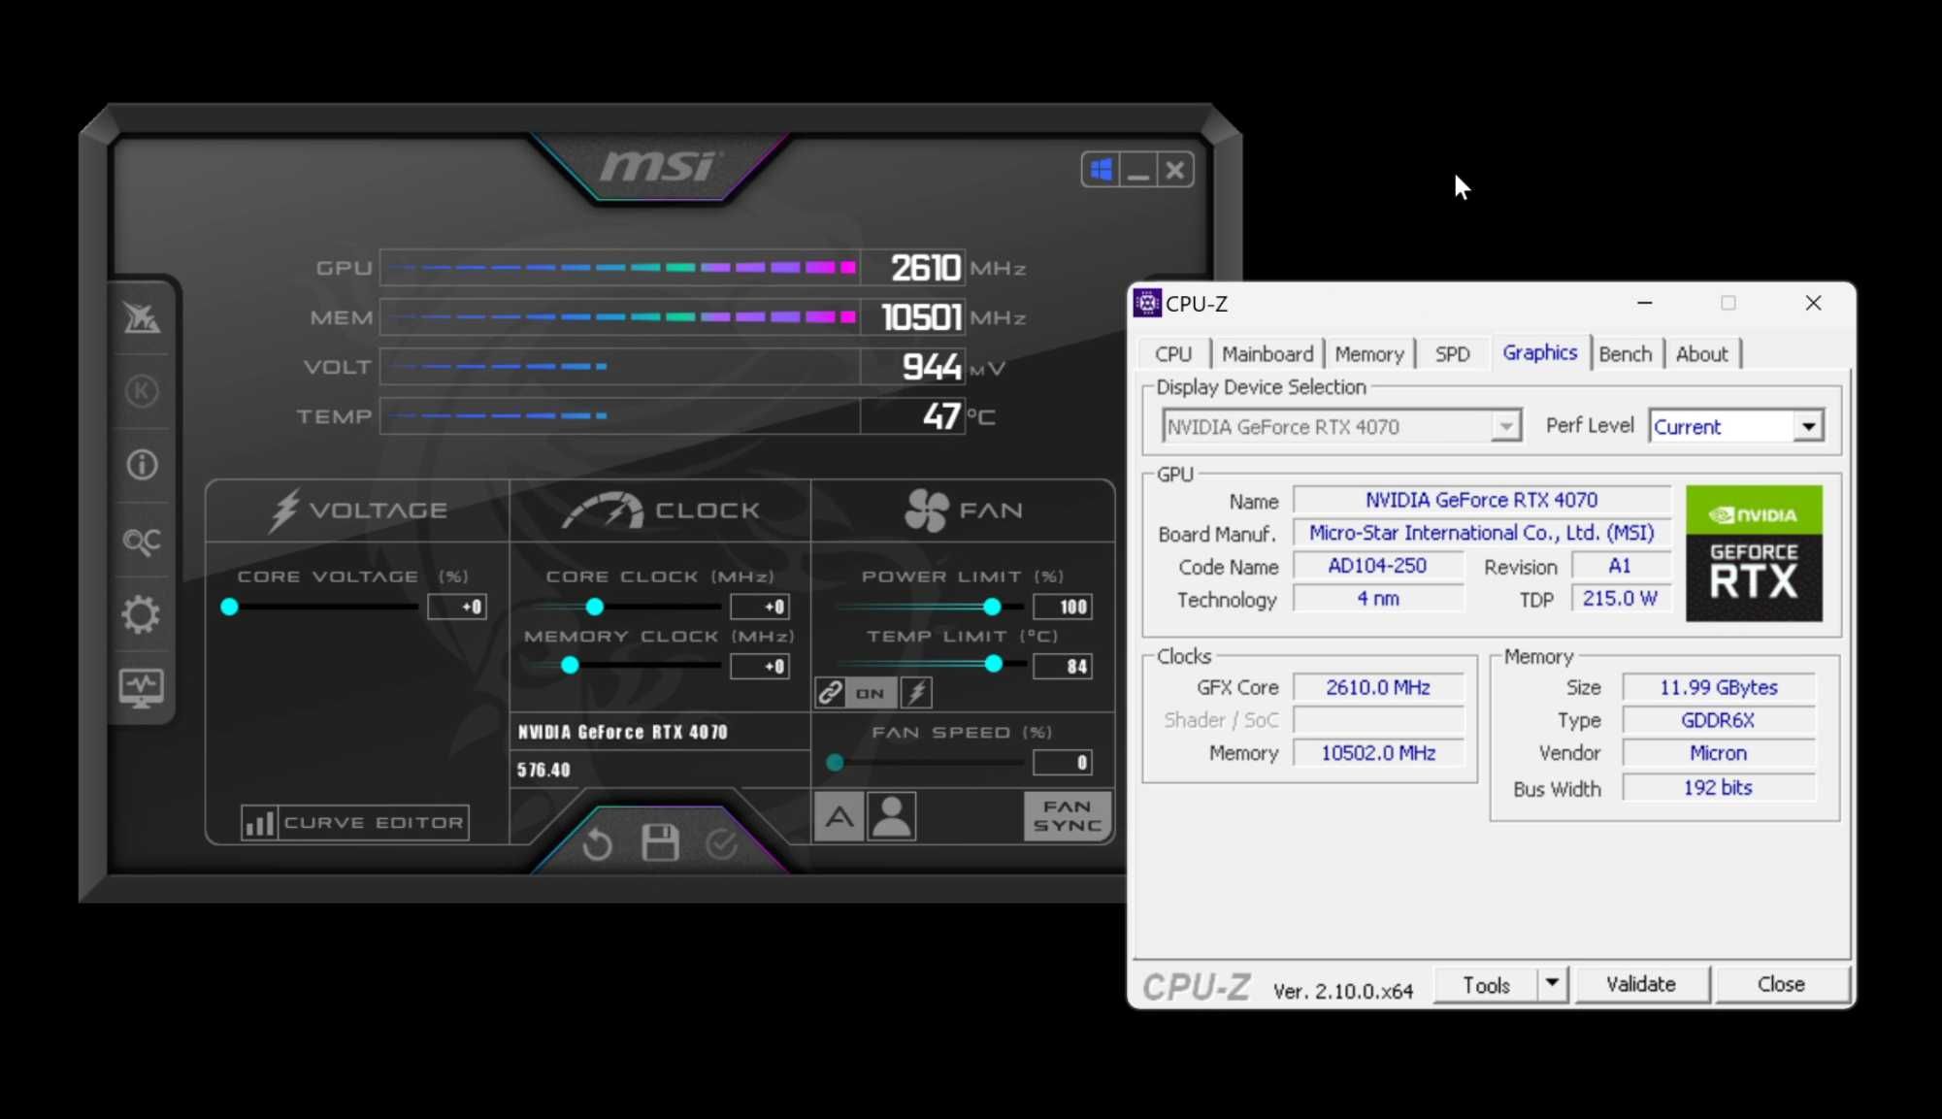
Task: Adjust the Memory Clock slider handle
Action: [570, 666]
